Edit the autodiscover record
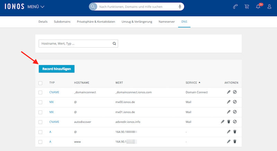Viewport: 277px width, 151px height. coord(223,121)
